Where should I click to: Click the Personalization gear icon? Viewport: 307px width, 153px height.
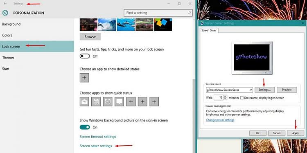5,13
